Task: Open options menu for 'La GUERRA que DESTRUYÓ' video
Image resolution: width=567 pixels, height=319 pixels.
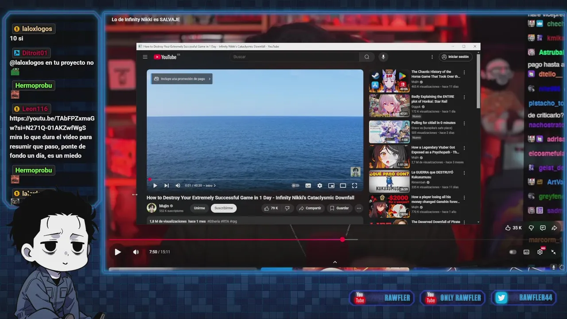Action: 464,173
